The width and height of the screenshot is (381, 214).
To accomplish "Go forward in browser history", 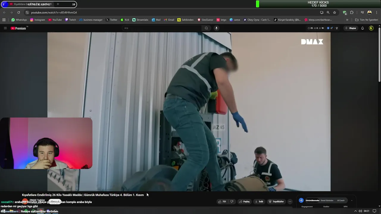I will 11,12.
